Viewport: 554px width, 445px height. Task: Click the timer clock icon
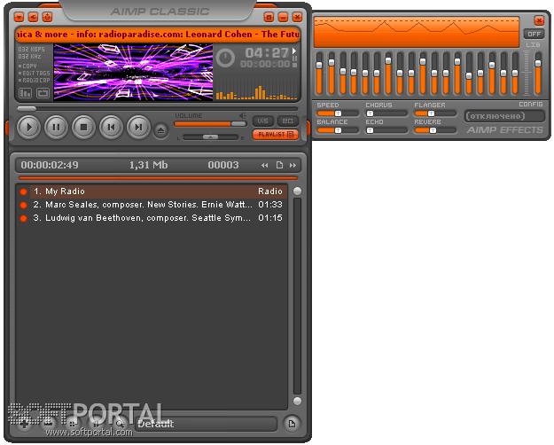click(x=225, y=58)
